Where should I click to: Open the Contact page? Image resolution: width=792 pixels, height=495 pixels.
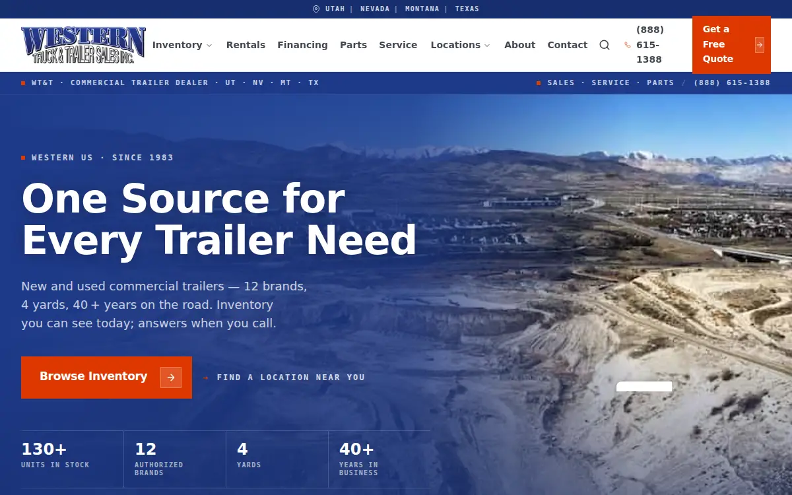pyautogui.click(x=568, y=45)
